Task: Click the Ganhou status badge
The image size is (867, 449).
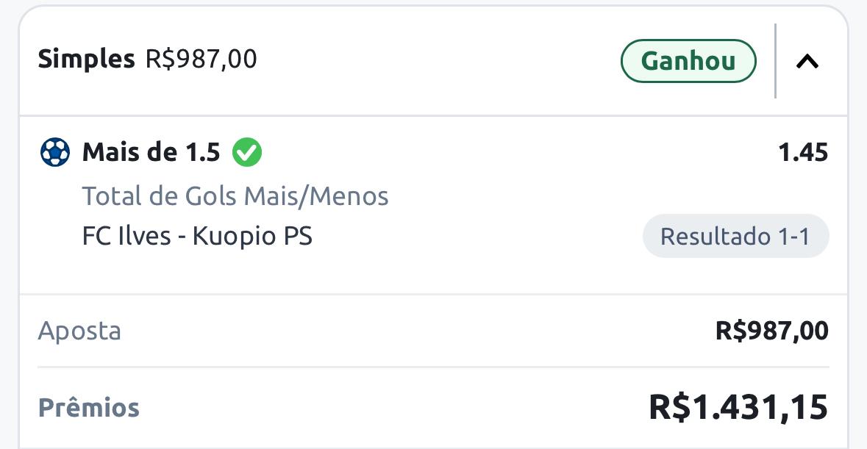Action: pos(688,61)
